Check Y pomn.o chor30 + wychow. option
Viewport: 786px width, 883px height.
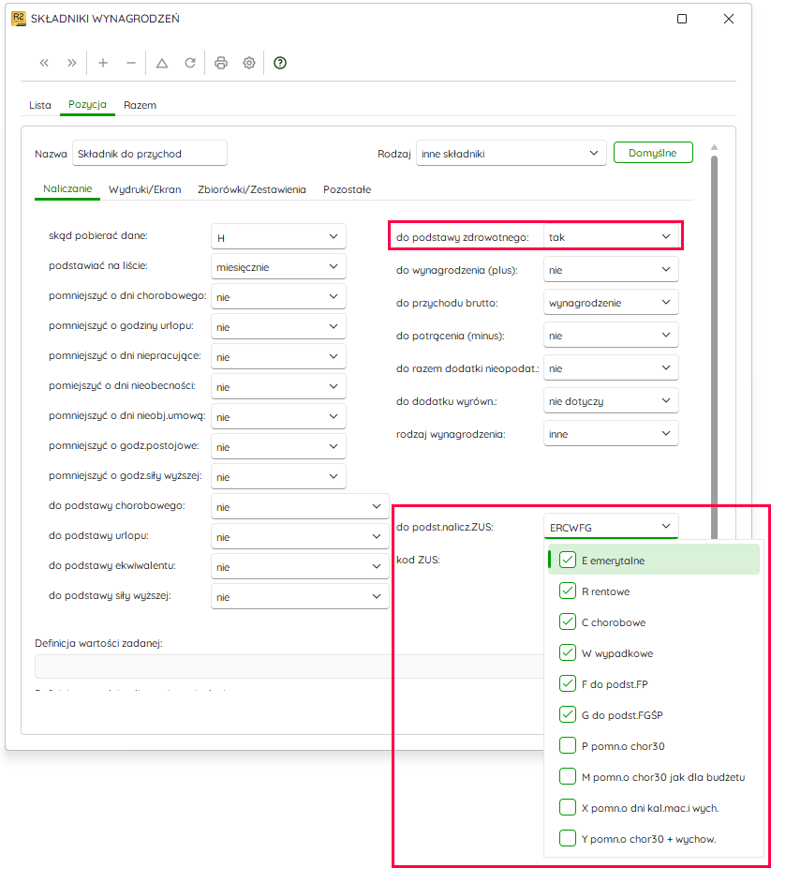pos(568,839)
